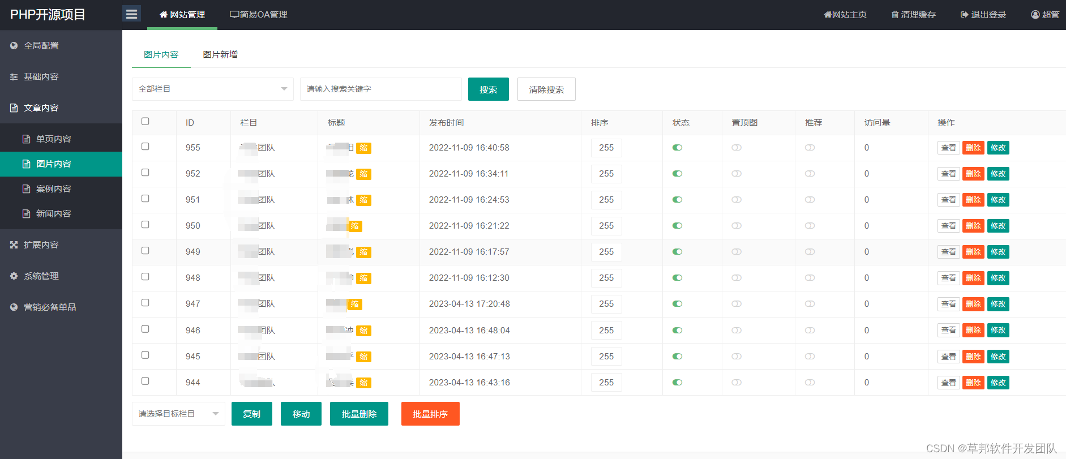Expand the 系统管理 sidebar menu

click(61, 276)
